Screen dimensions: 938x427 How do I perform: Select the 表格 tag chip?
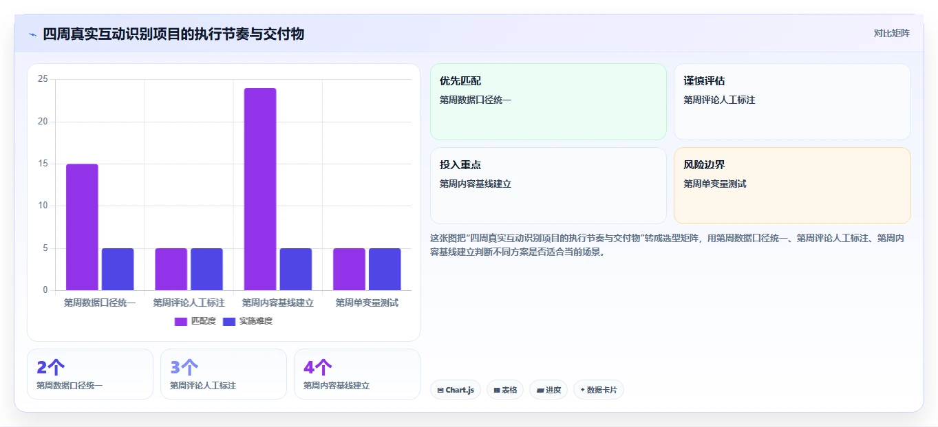point(505,390)
